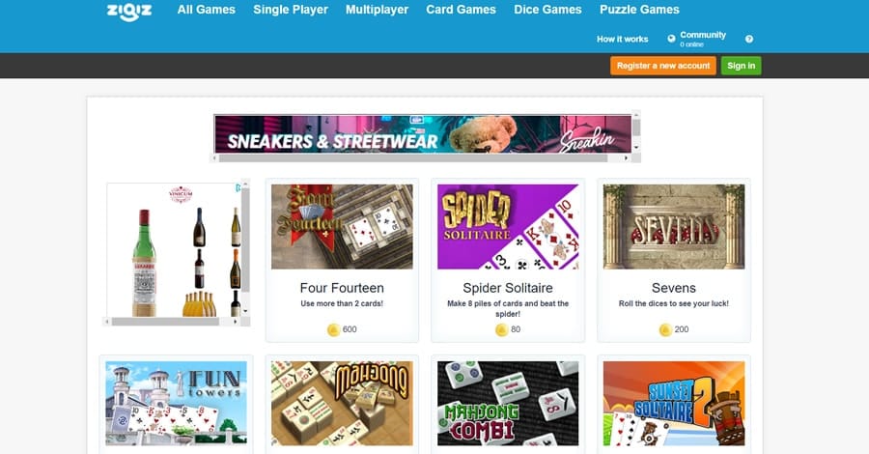Go to Puzzle Games category
The image size is (869, 454).
[x=639, y=10]
